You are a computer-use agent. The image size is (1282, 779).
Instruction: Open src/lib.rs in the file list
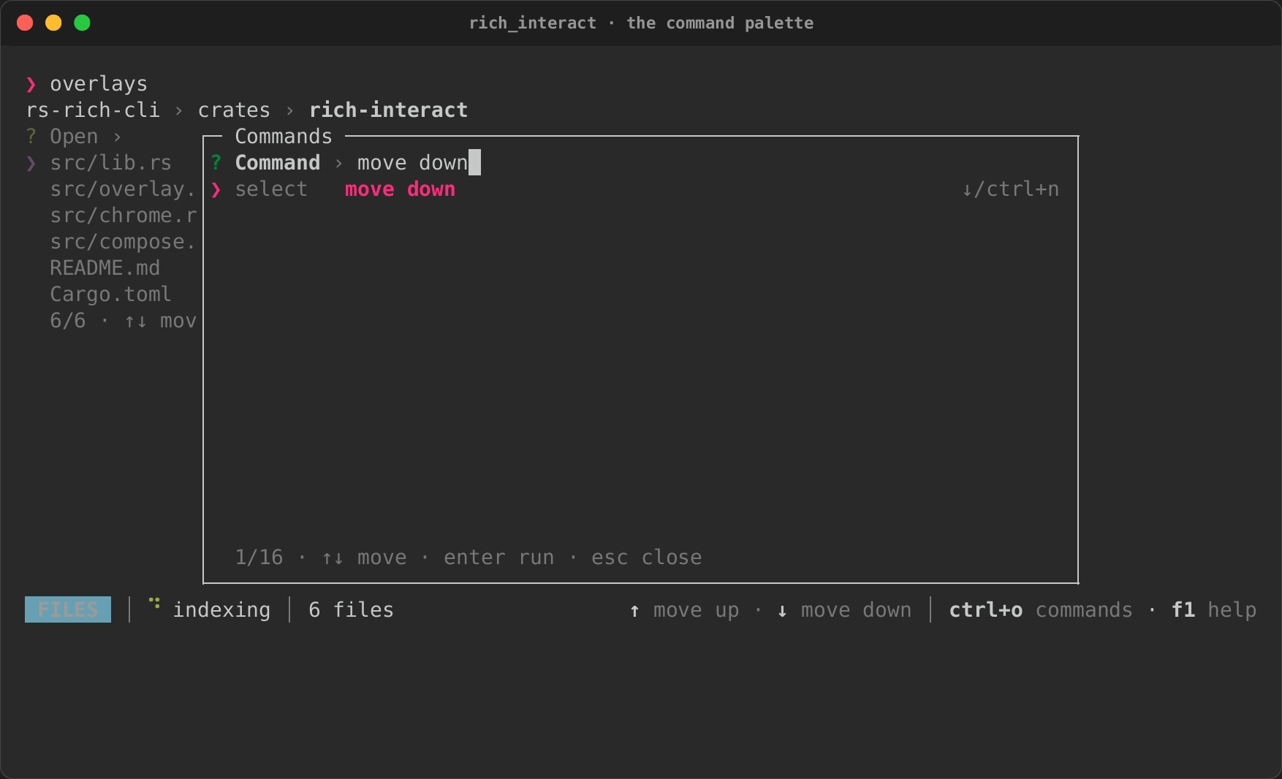pyautogui.click(x=110, y=163)
